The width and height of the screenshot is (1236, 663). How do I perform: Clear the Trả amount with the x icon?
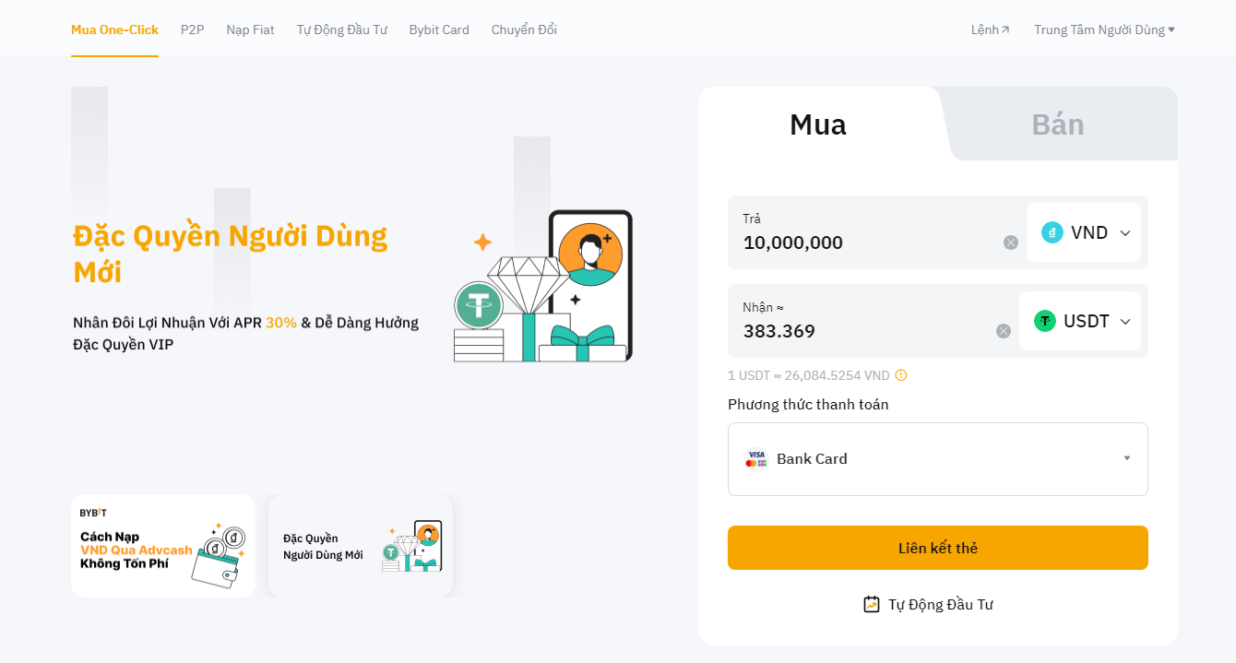tap(1011, 243)
